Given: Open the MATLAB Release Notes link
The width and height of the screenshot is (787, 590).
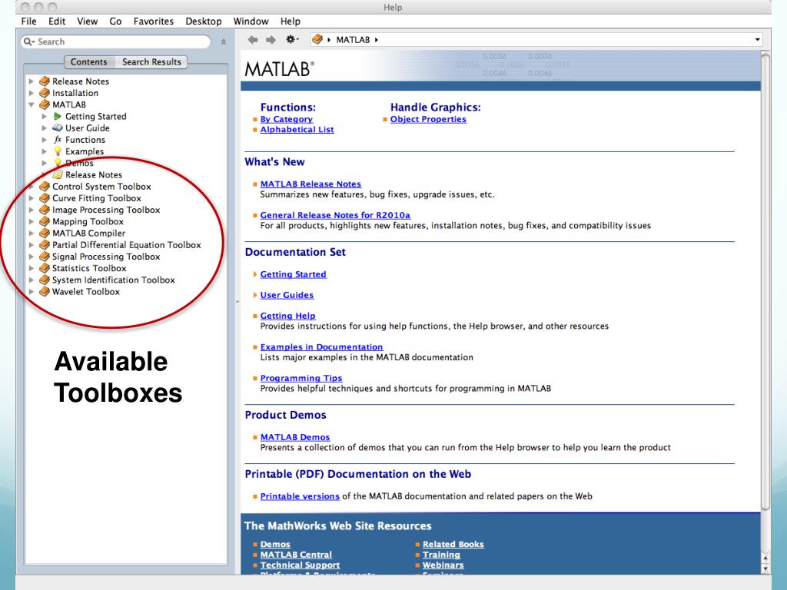Looking at the screenshot, I should (310, 184).
